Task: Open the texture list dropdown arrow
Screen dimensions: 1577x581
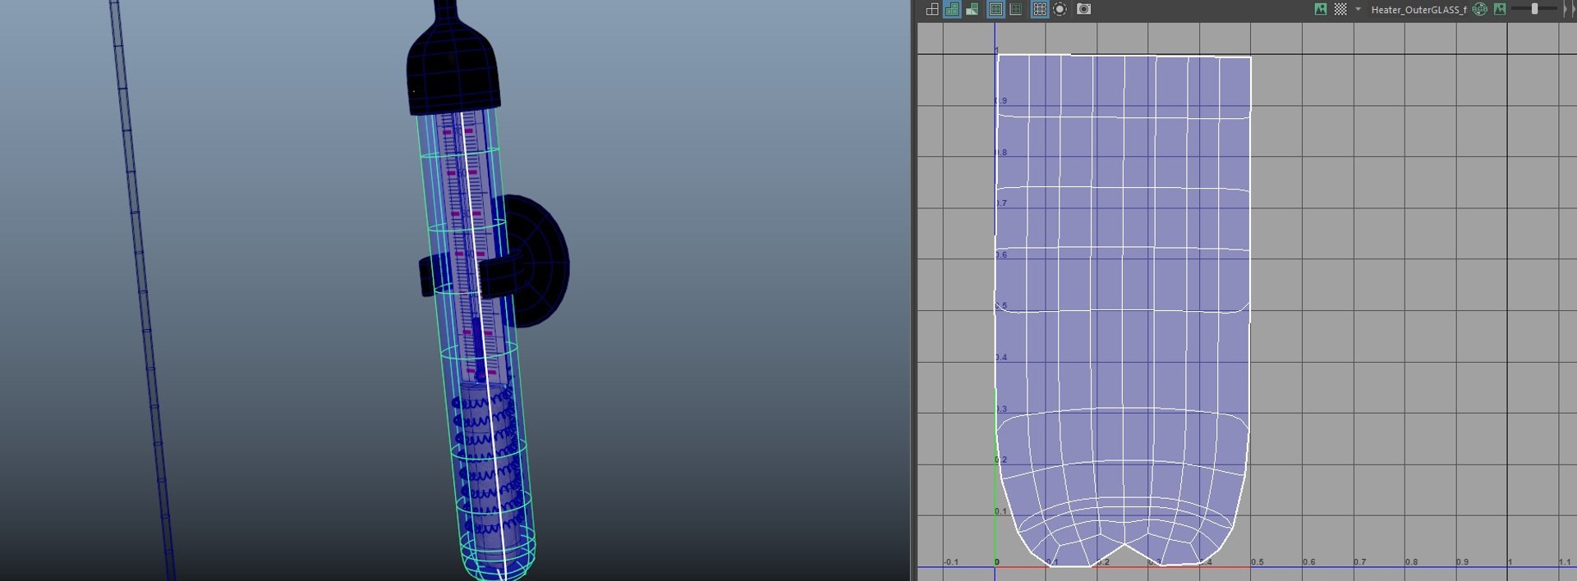Action: (x=1358, y=10)
